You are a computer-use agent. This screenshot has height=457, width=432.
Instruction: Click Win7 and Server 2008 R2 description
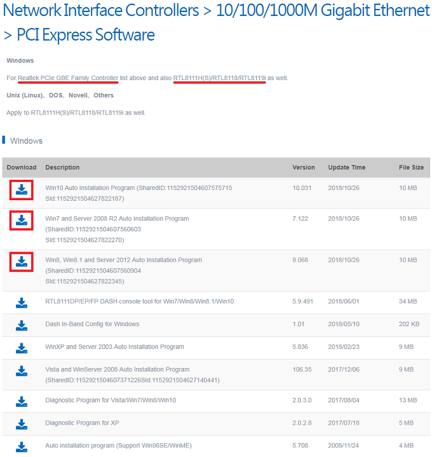(x=117, y=229)
